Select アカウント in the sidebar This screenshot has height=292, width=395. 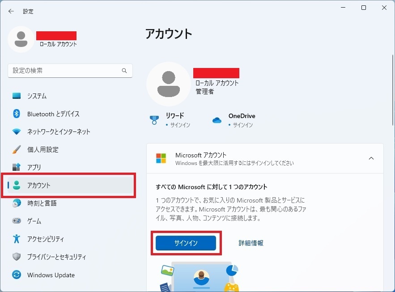pyautogui.click(x=70, y=185)
